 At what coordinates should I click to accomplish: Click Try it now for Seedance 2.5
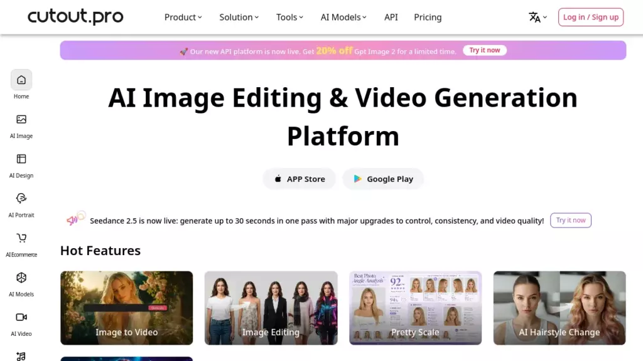click(x=570, y=220)
